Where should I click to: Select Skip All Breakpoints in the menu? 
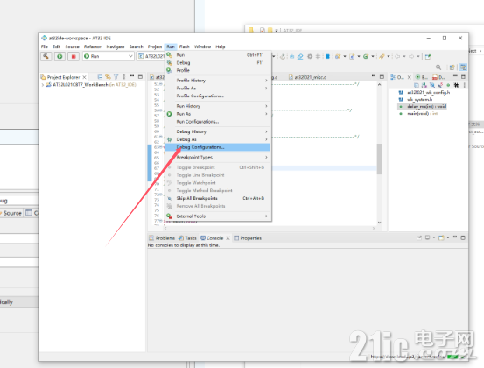[218, 198]
